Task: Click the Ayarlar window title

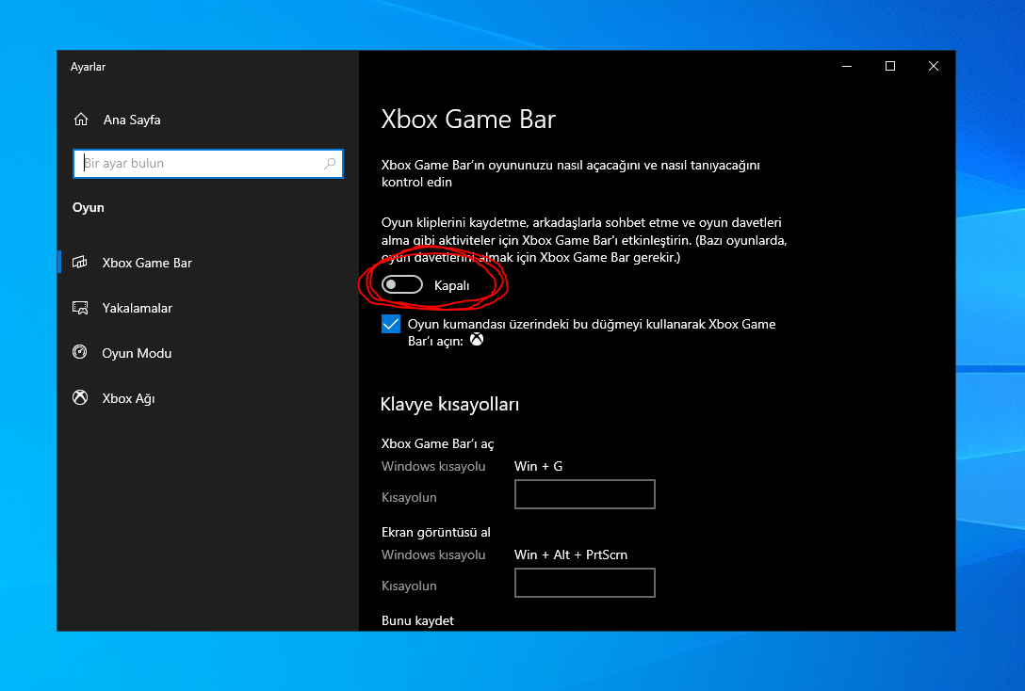Action: tap(89, 67)
